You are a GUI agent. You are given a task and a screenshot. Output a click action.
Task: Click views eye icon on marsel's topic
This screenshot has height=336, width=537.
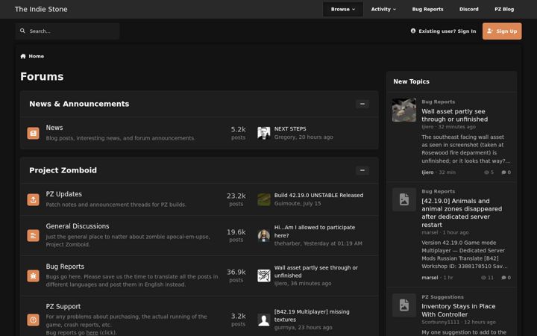pos(483,278)
